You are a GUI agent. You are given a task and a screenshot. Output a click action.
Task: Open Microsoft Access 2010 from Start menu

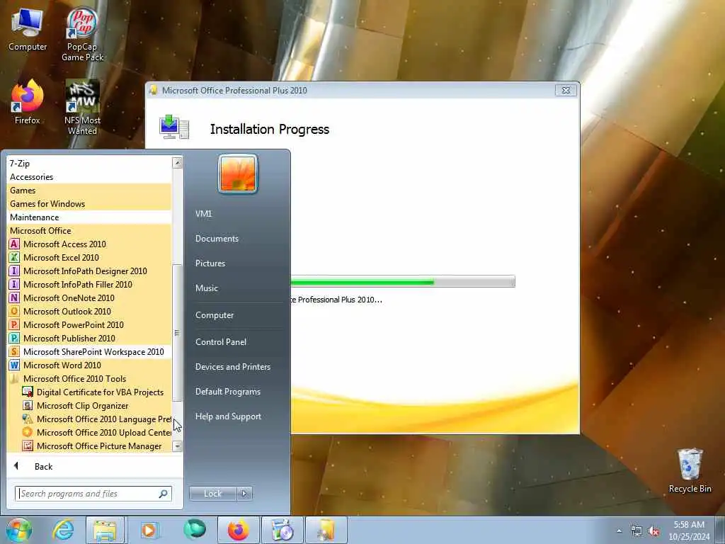(64, 244)
